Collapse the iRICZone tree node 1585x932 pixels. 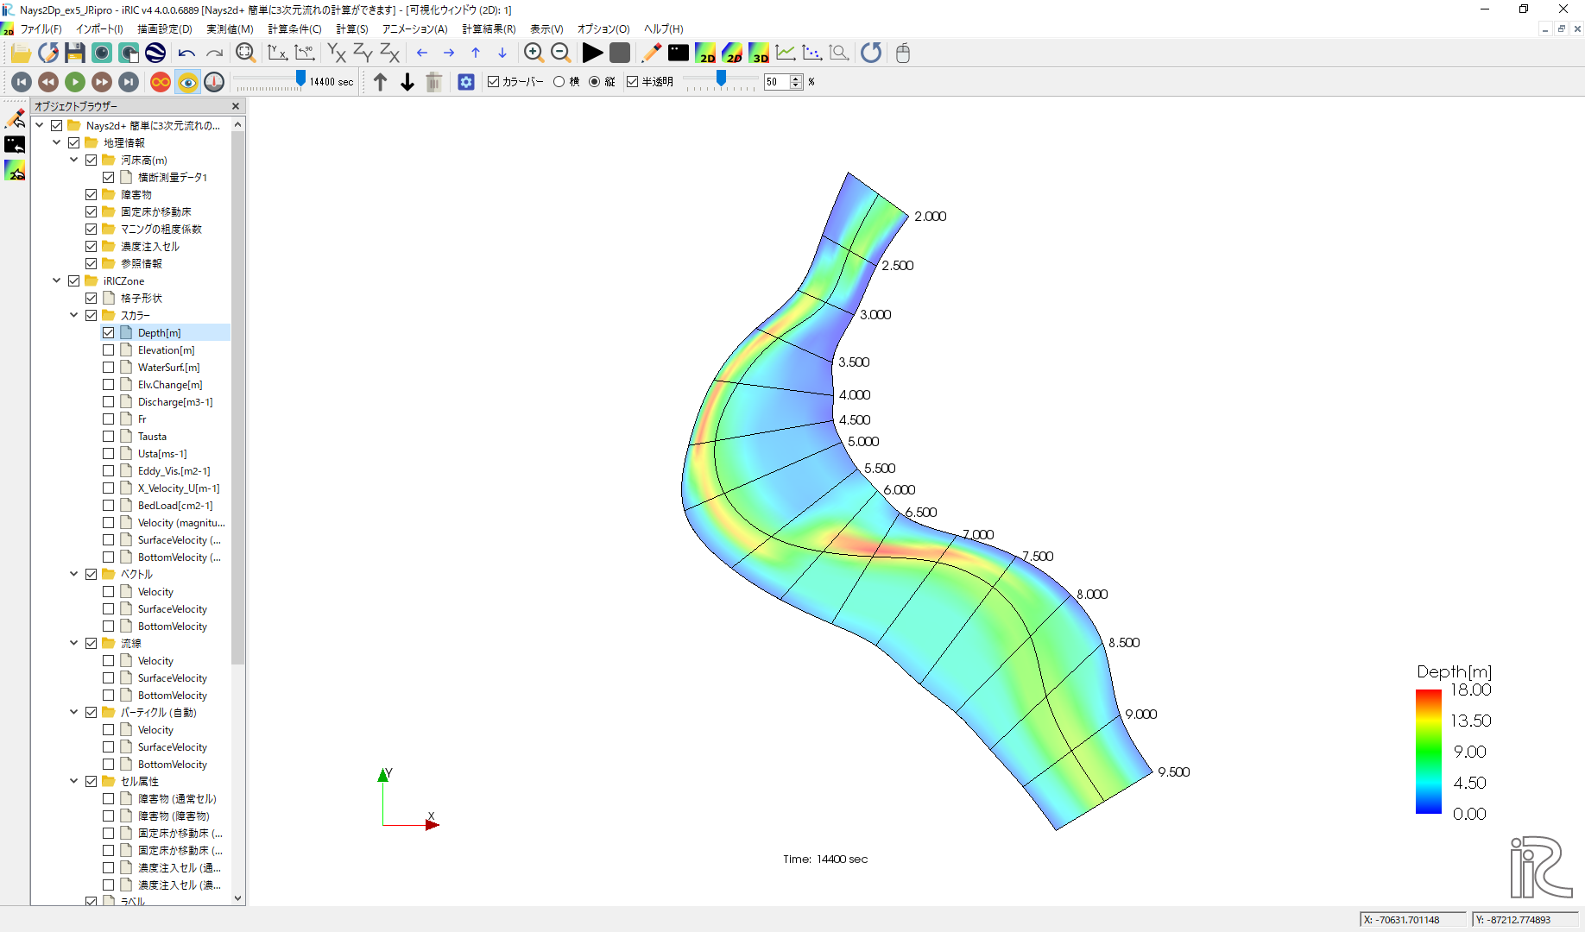57,280
